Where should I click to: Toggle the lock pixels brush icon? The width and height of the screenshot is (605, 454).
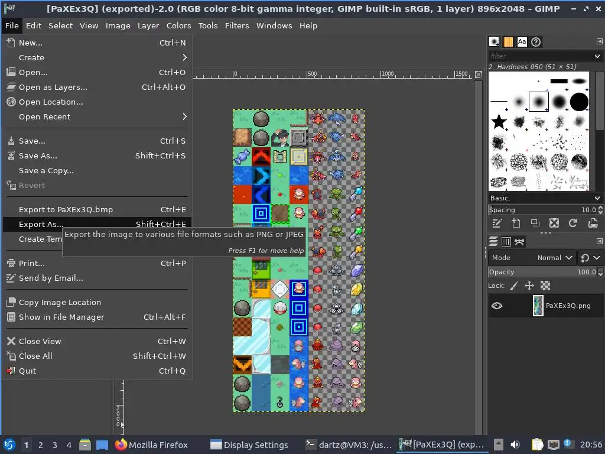pos(513,286)
